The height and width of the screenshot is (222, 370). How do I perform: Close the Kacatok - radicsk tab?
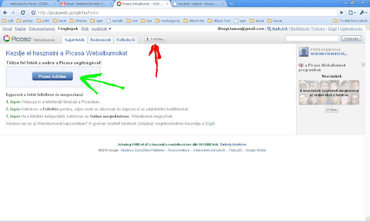pos(223,4)
